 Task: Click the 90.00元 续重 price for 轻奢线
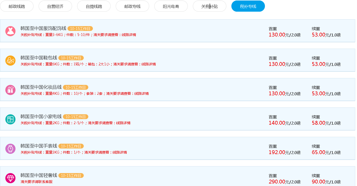pos(321,182)
